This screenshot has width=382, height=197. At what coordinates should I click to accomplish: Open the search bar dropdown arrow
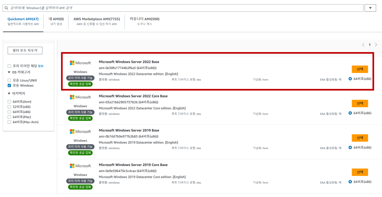pos(370,8)
